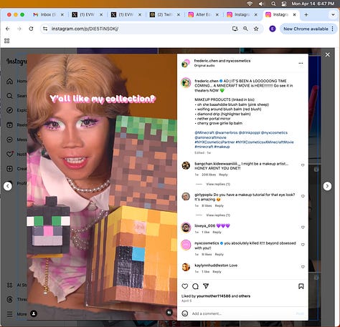Like the nyxcosmetics comment
Image resolution: width=340 pixels, height=327 pixels.
click(303, 245)
